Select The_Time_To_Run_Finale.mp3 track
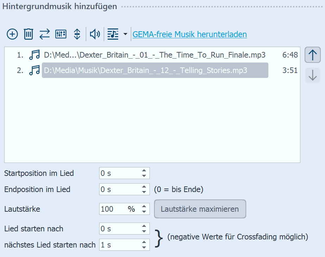This screenshot has height=257, width=325. coord(155,55)
